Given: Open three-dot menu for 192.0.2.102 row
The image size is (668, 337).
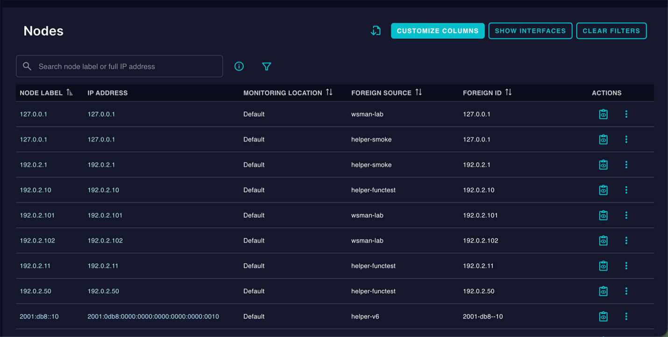Looking at the screenshot, I should point(626,240).
